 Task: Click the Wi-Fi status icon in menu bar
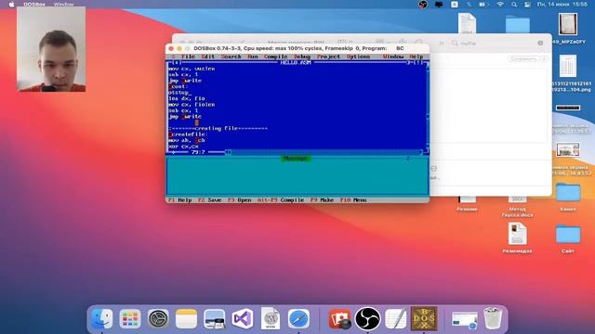(500, 4)
